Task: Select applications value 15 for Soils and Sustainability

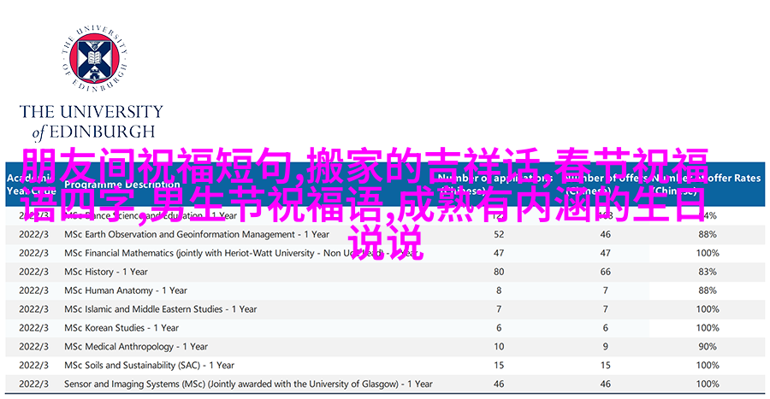Action: 499,365
